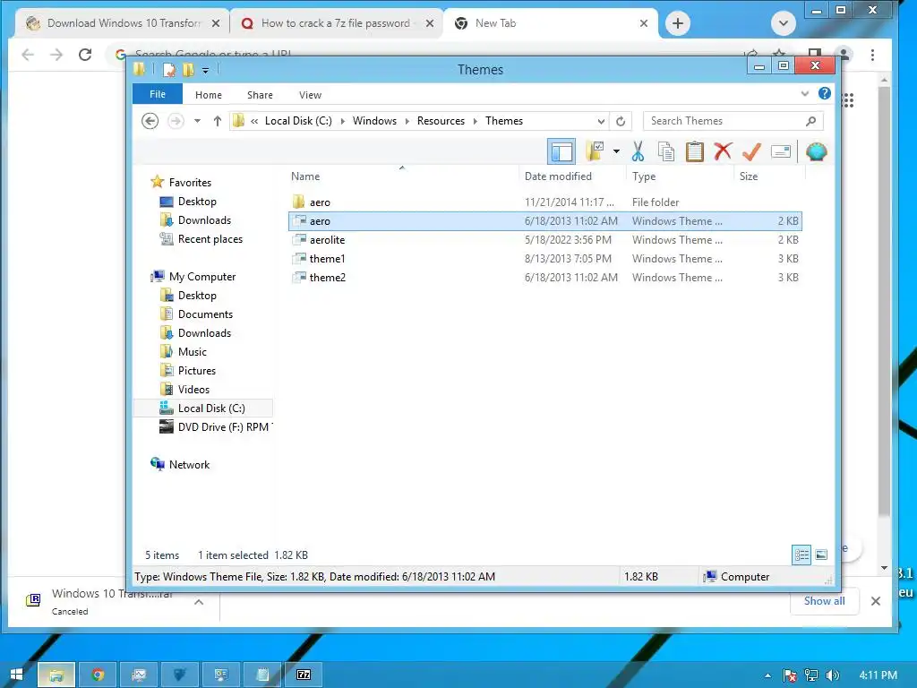Image resolution: width=917 pixels, height=688 pixels.
Task: Select the theme1 file
Action: pyautogui.click(x=545, y=259)
